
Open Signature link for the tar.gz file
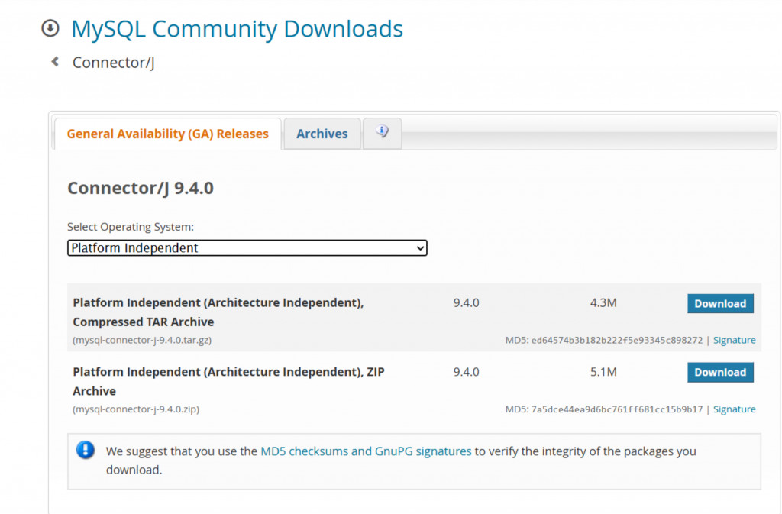point(734,340)
